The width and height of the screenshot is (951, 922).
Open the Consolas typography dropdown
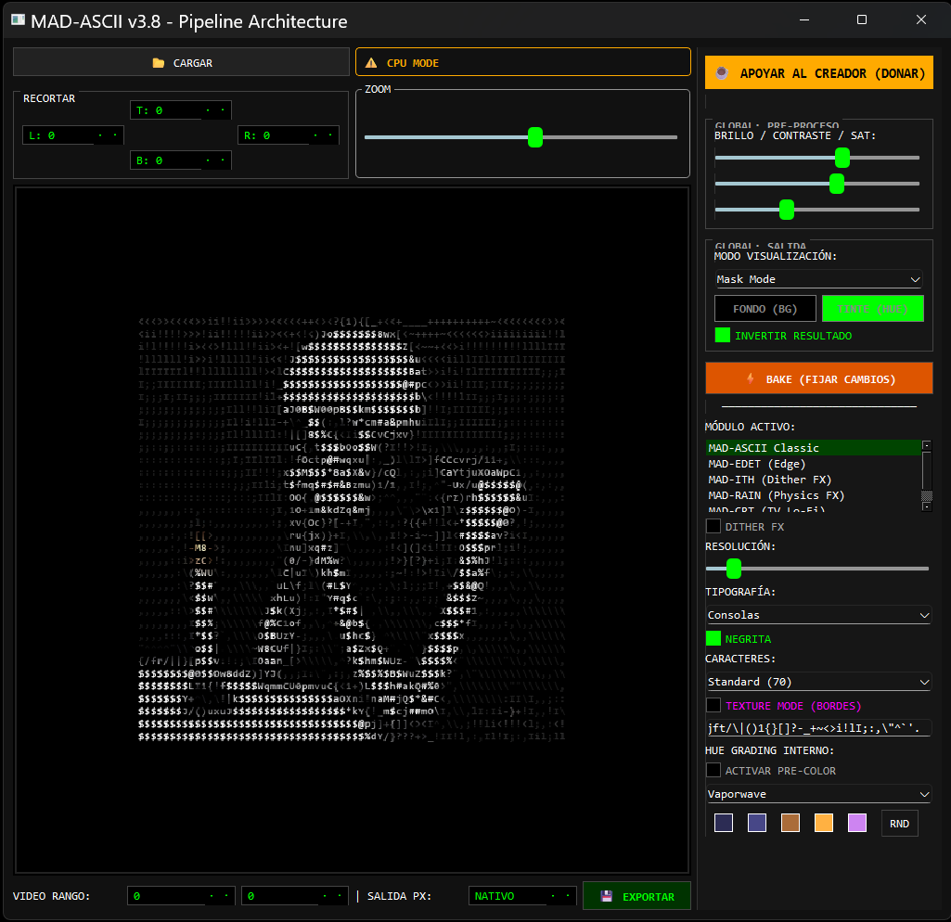(818, 615)
